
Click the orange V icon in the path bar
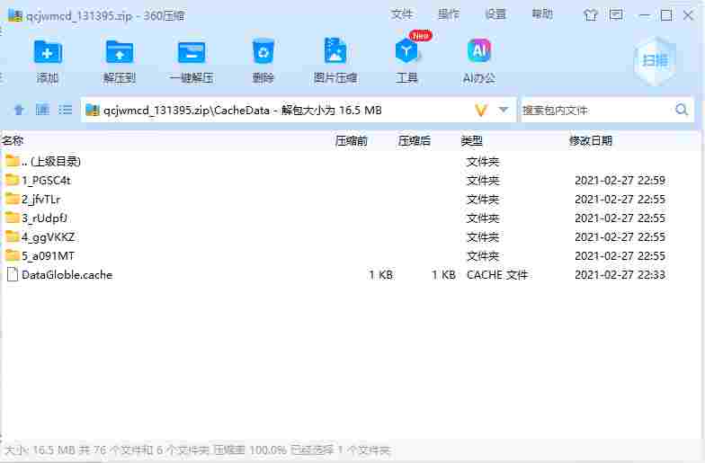[x=481, y=110]
